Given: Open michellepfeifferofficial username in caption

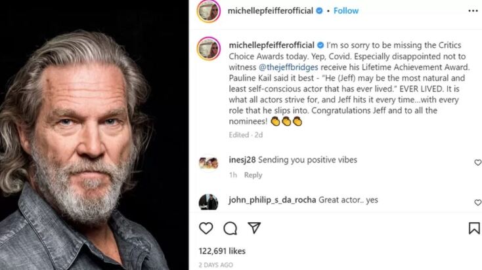Looking at the screenshot, I should click(x=271, y=45).
